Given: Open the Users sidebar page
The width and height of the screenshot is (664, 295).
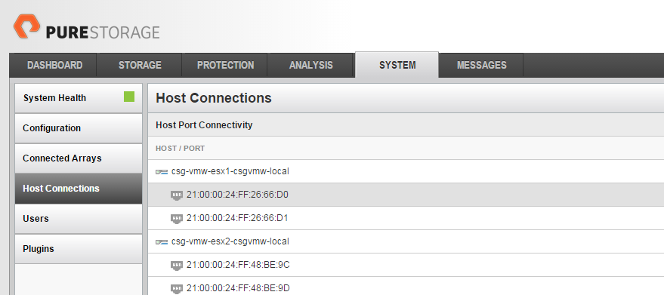Looking at the screenshot, I should coord(79,219).
